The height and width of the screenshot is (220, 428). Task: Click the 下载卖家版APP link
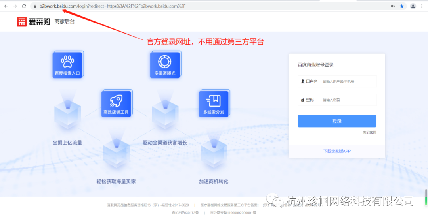[x=337, y=151]
